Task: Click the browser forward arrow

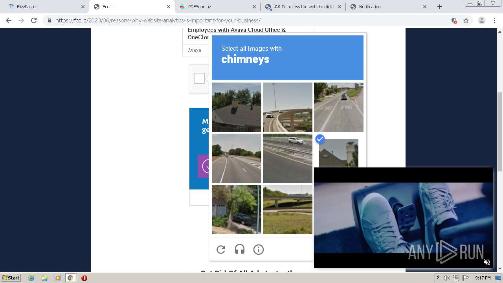Action: pos(21,20)
